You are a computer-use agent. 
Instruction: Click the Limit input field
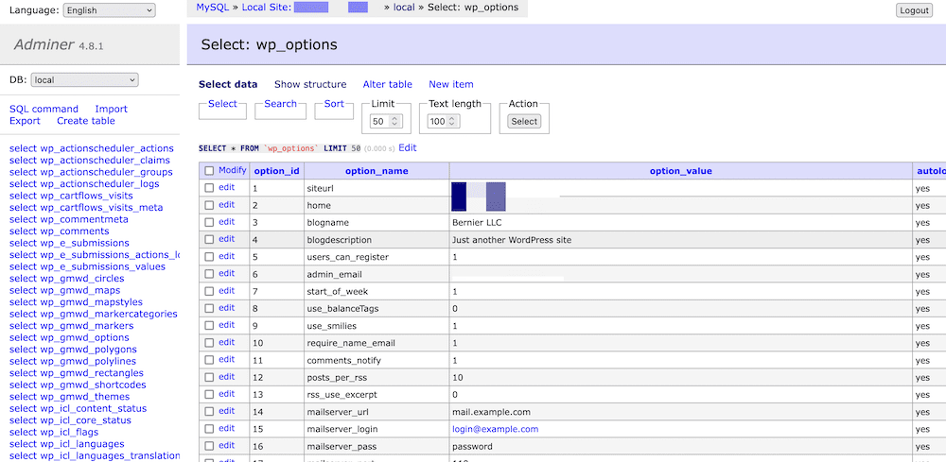[385, 121]
